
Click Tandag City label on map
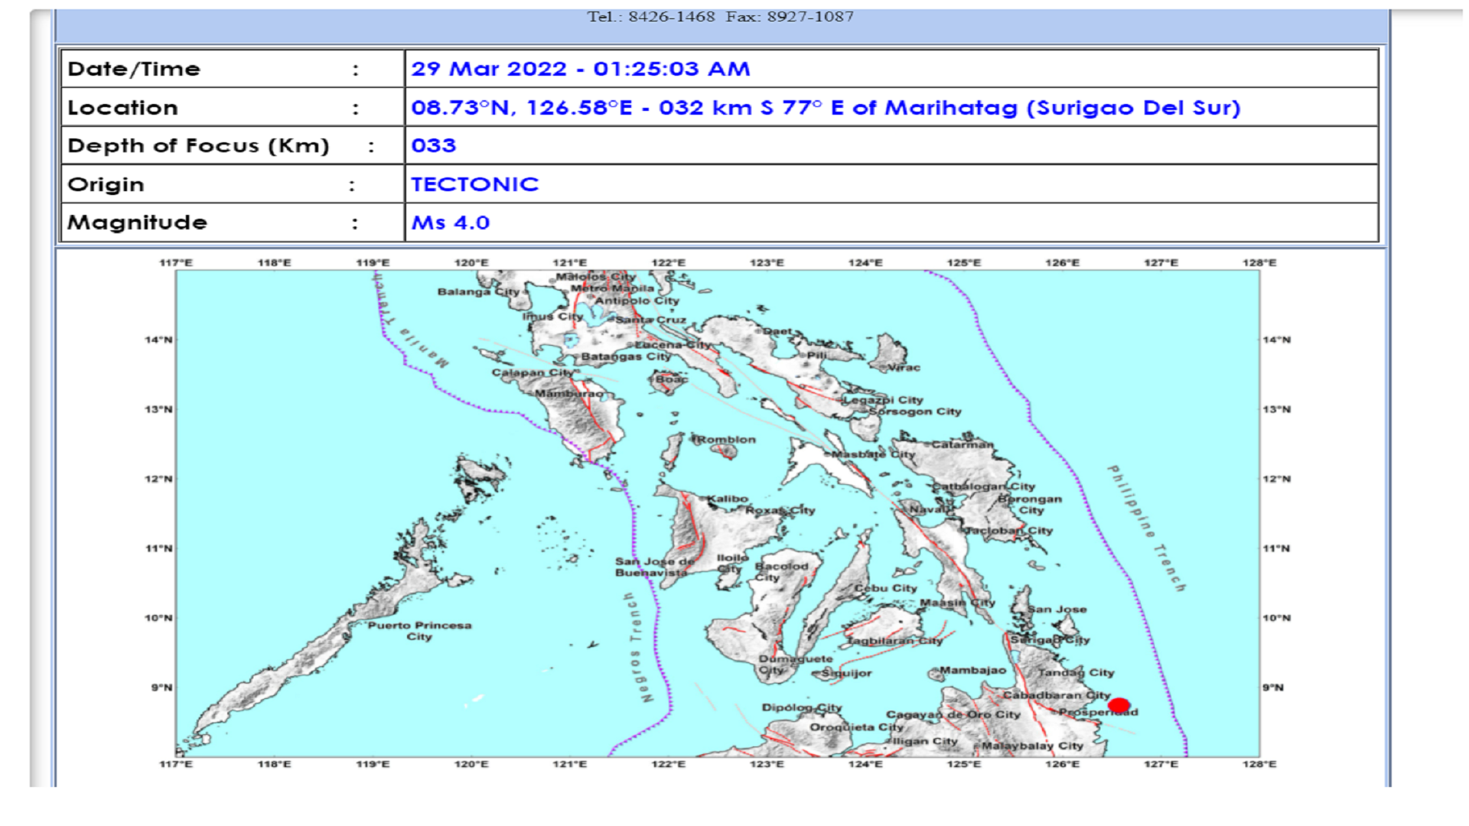(1076, 673)
